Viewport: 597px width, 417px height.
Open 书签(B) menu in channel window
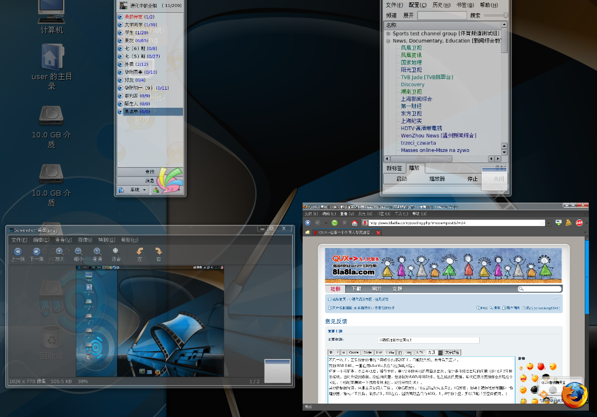(465, 5)
